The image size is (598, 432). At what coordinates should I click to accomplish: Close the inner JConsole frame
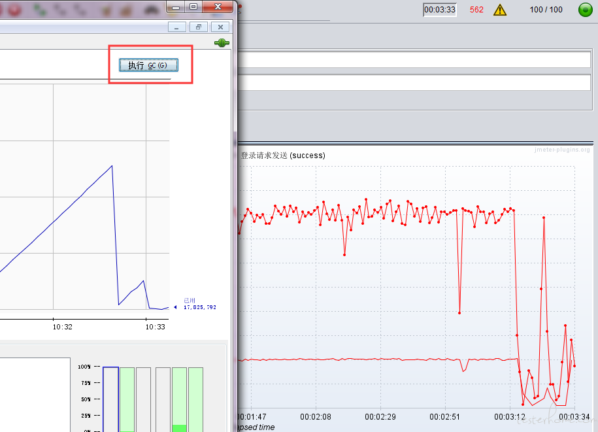pyautogui.click(x=221, y=27)
